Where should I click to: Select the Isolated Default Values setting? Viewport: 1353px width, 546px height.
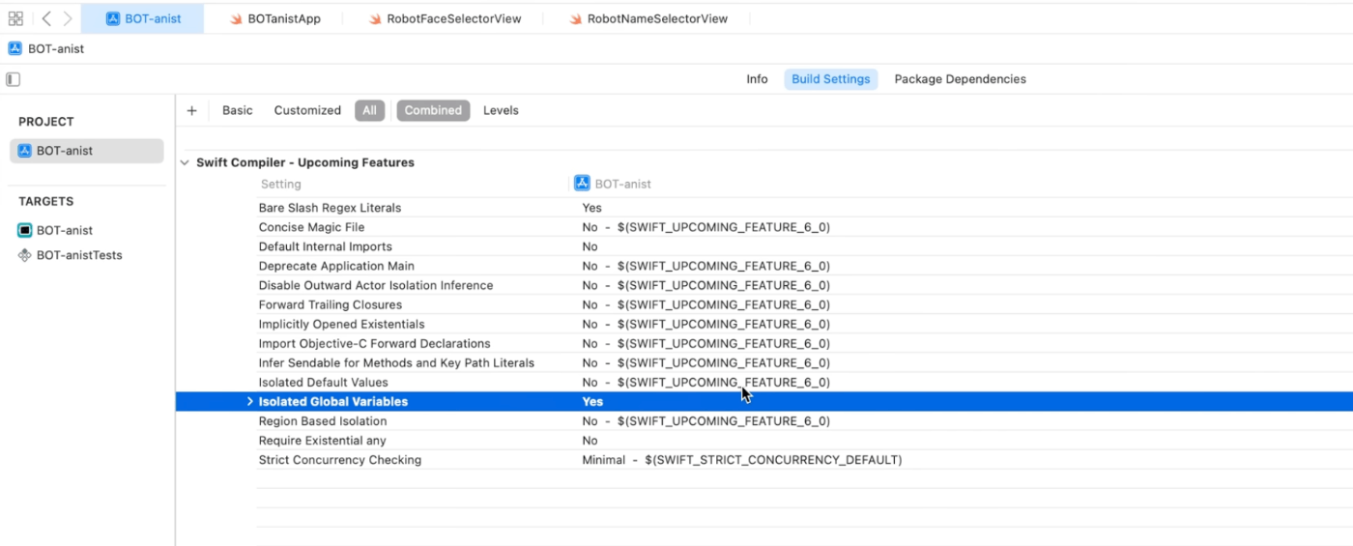click(x=323, y=383)
